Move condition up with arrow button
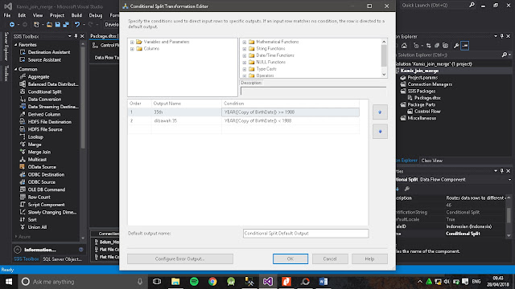 pos(380,112)
